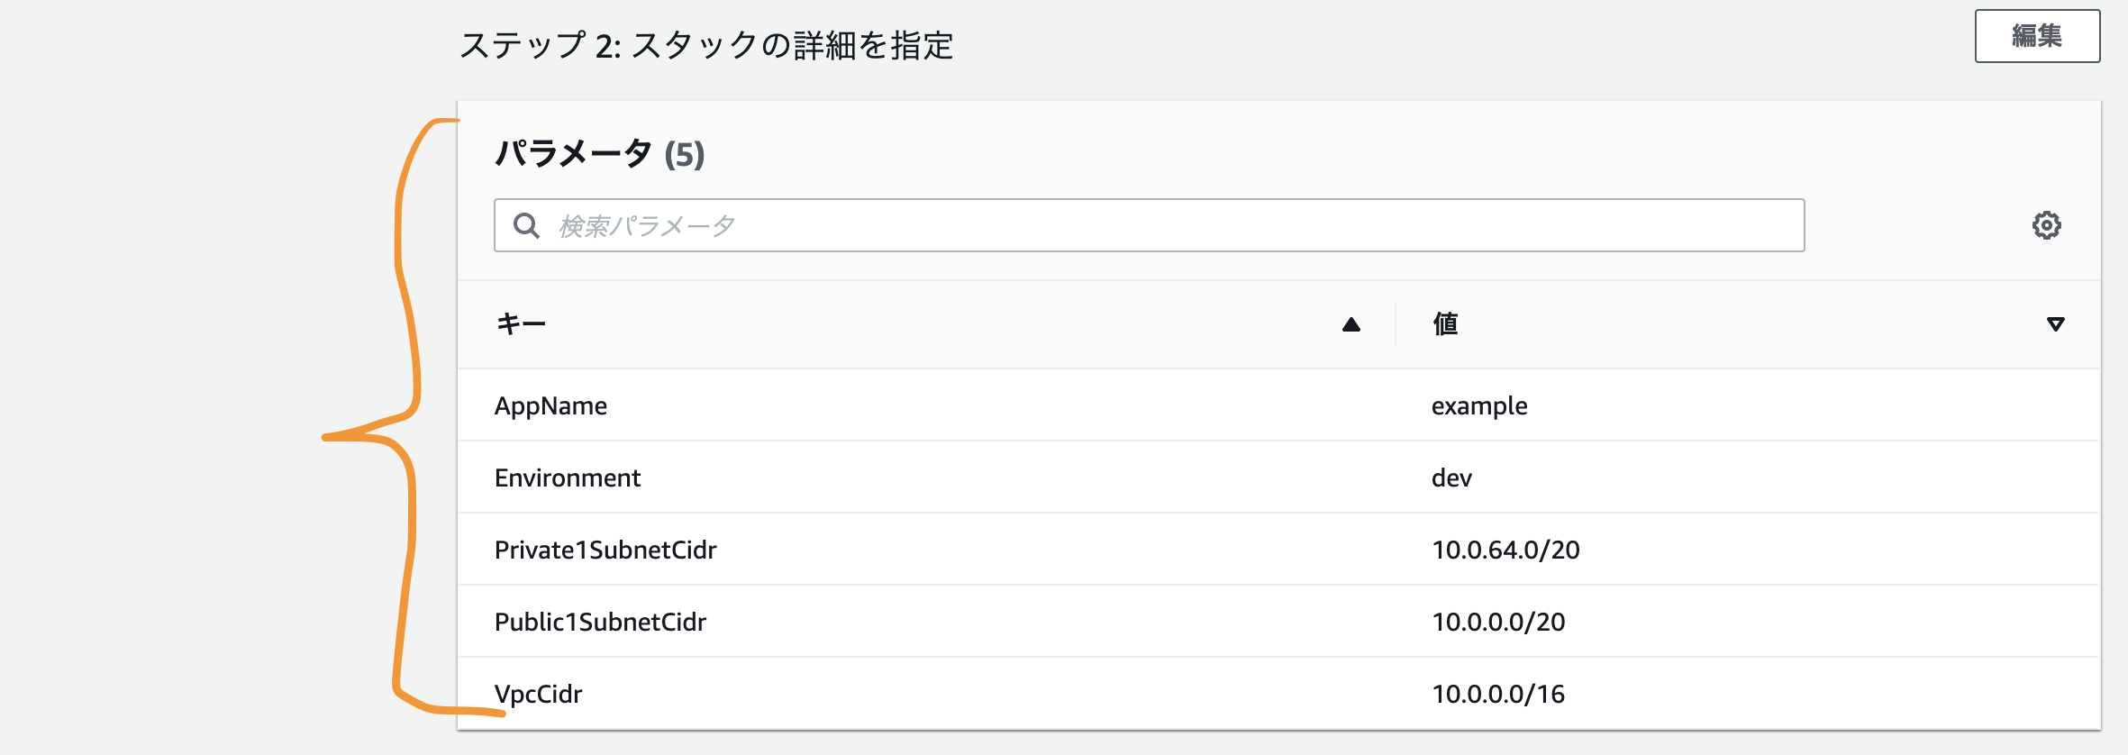Click the example value cell
Screen dimensions: 2128x755
point(1479,405)
